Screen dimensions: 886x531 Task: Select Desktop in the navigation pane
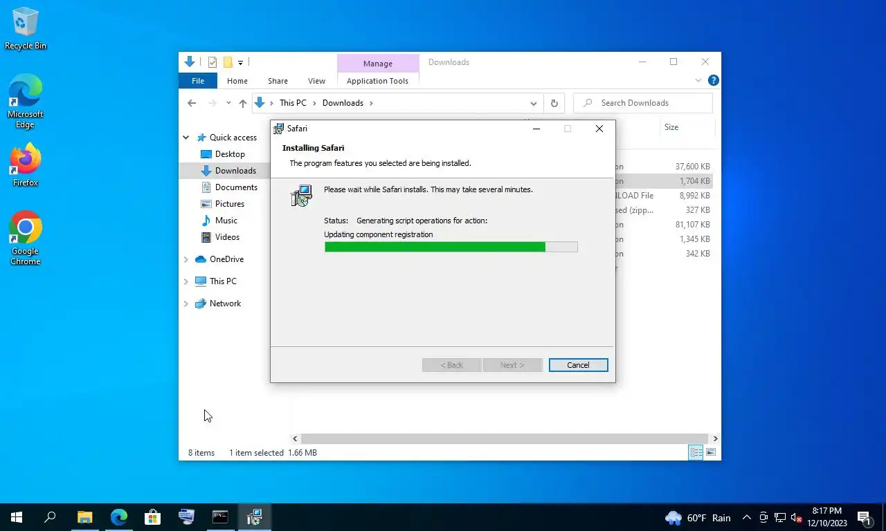(x=230, y=154)
